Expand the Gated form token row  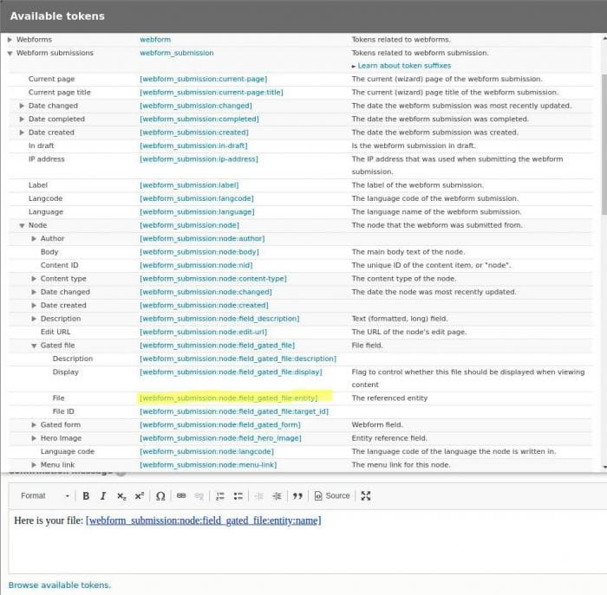click(x=34, y=425)
